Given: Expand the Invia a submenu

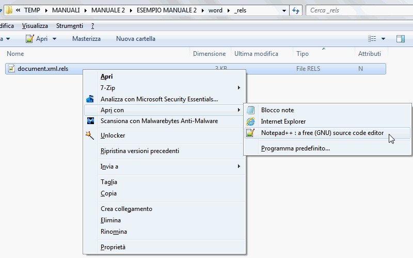Looking at the screenshot, I should tap(238, 166).
